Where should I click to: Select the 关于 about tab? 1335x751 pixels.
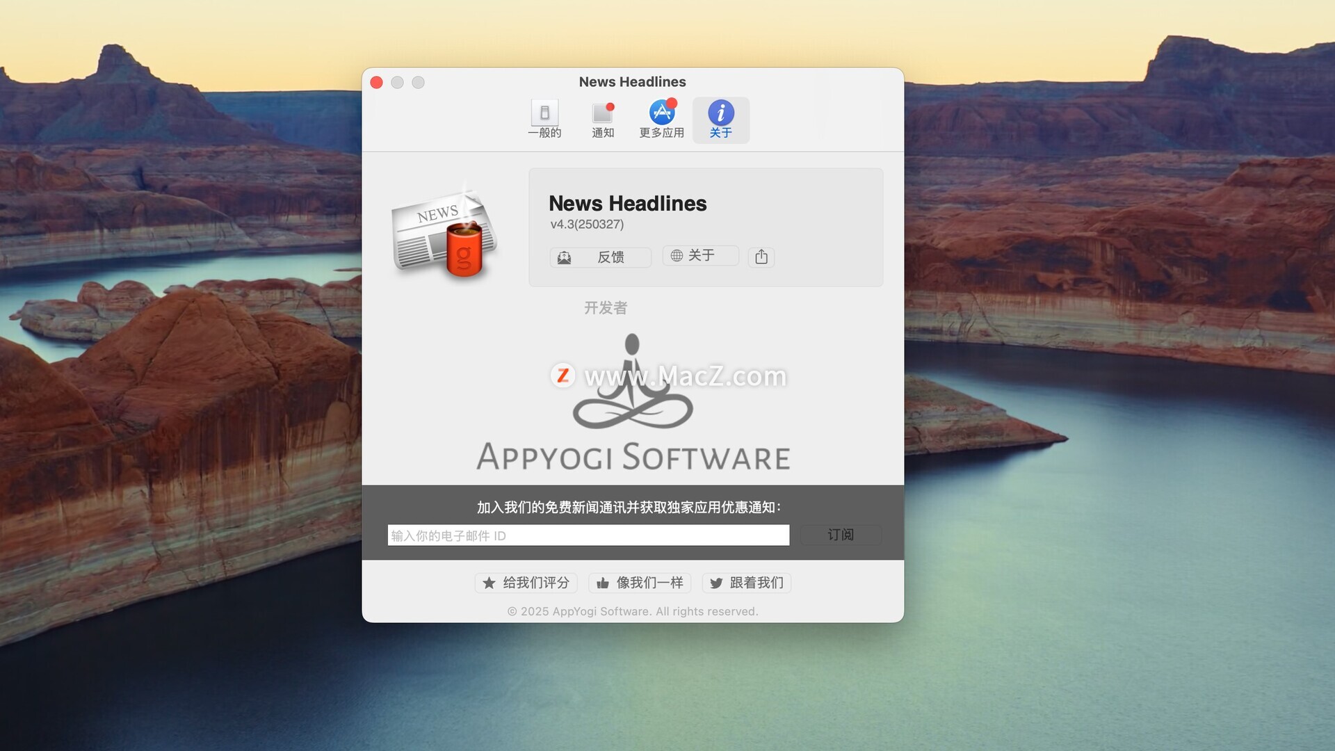coord(720,120)
